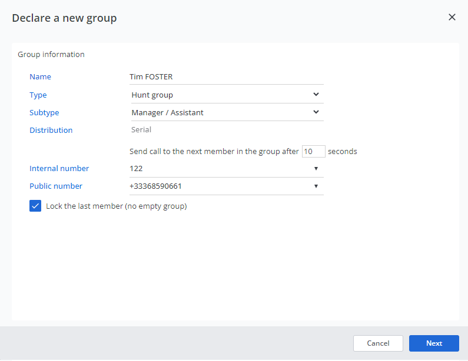Click the triangle arrow beside the public number

point(316,186)
